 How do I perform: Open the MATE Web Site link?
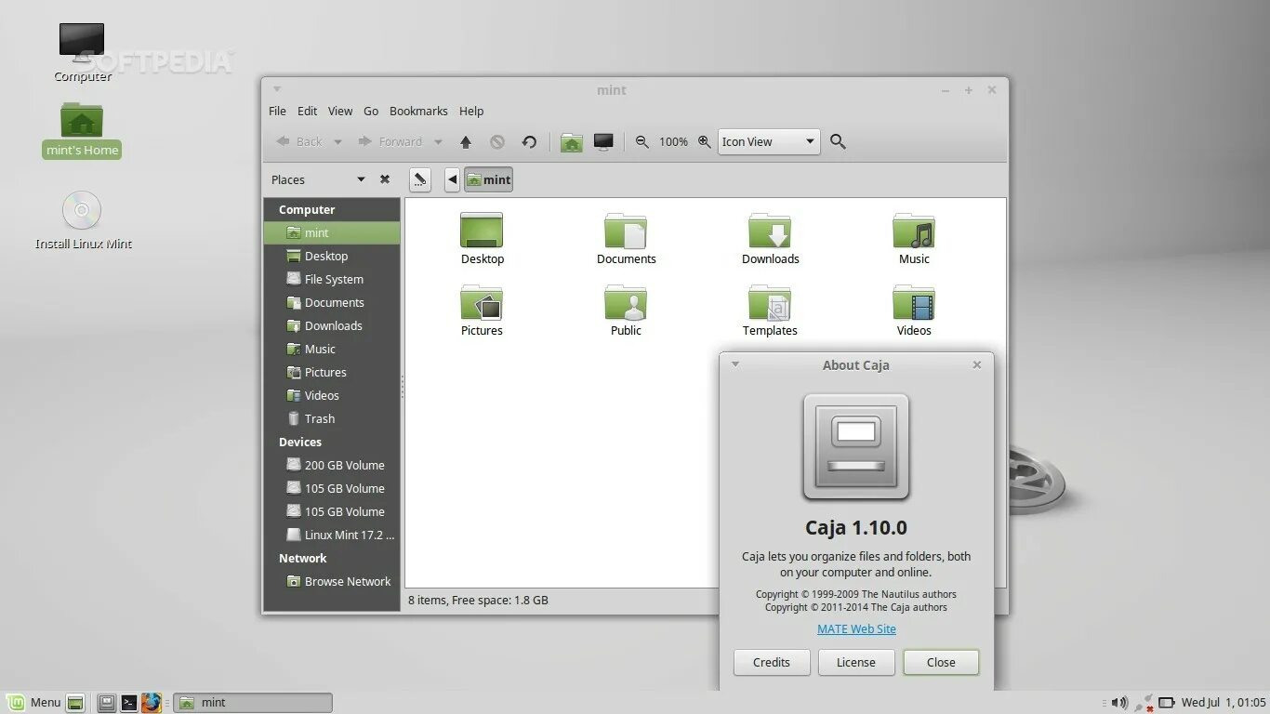[856, 628]
